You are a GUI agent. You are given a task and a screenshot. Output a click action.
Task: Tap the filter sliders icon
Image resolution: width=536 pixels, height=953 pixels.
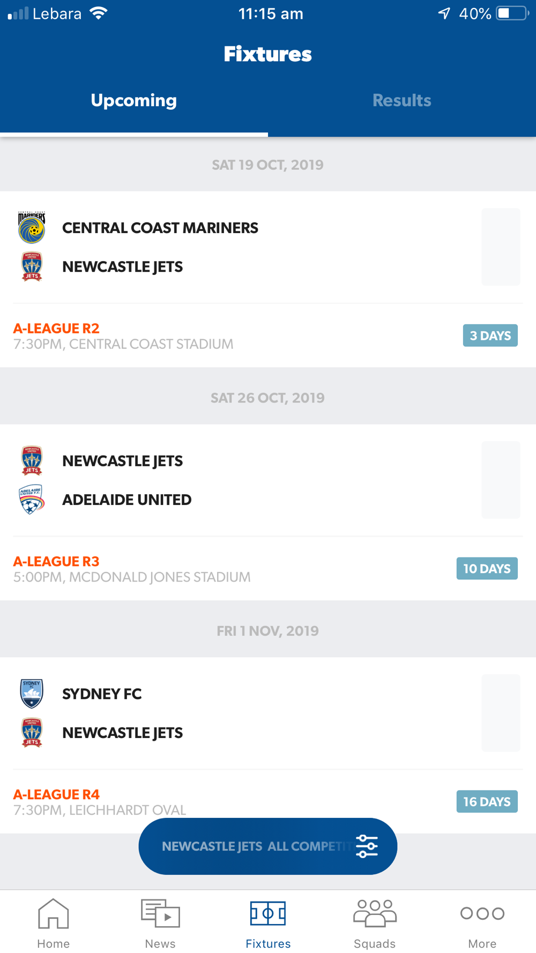(x=367, y=846)
